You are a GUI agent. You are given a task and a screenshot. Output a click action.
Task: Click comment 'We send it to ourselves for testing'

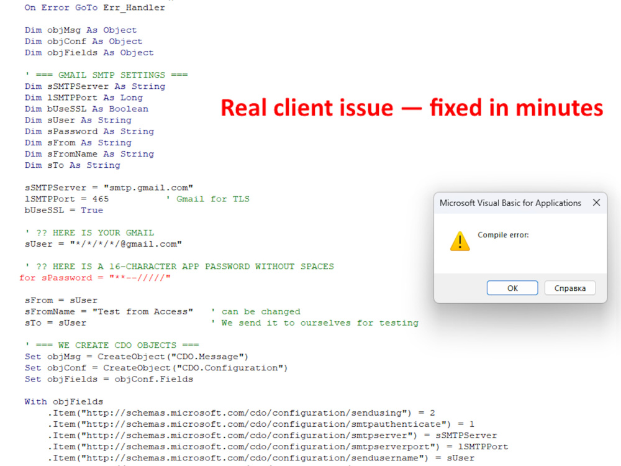(x=315, y=323)
